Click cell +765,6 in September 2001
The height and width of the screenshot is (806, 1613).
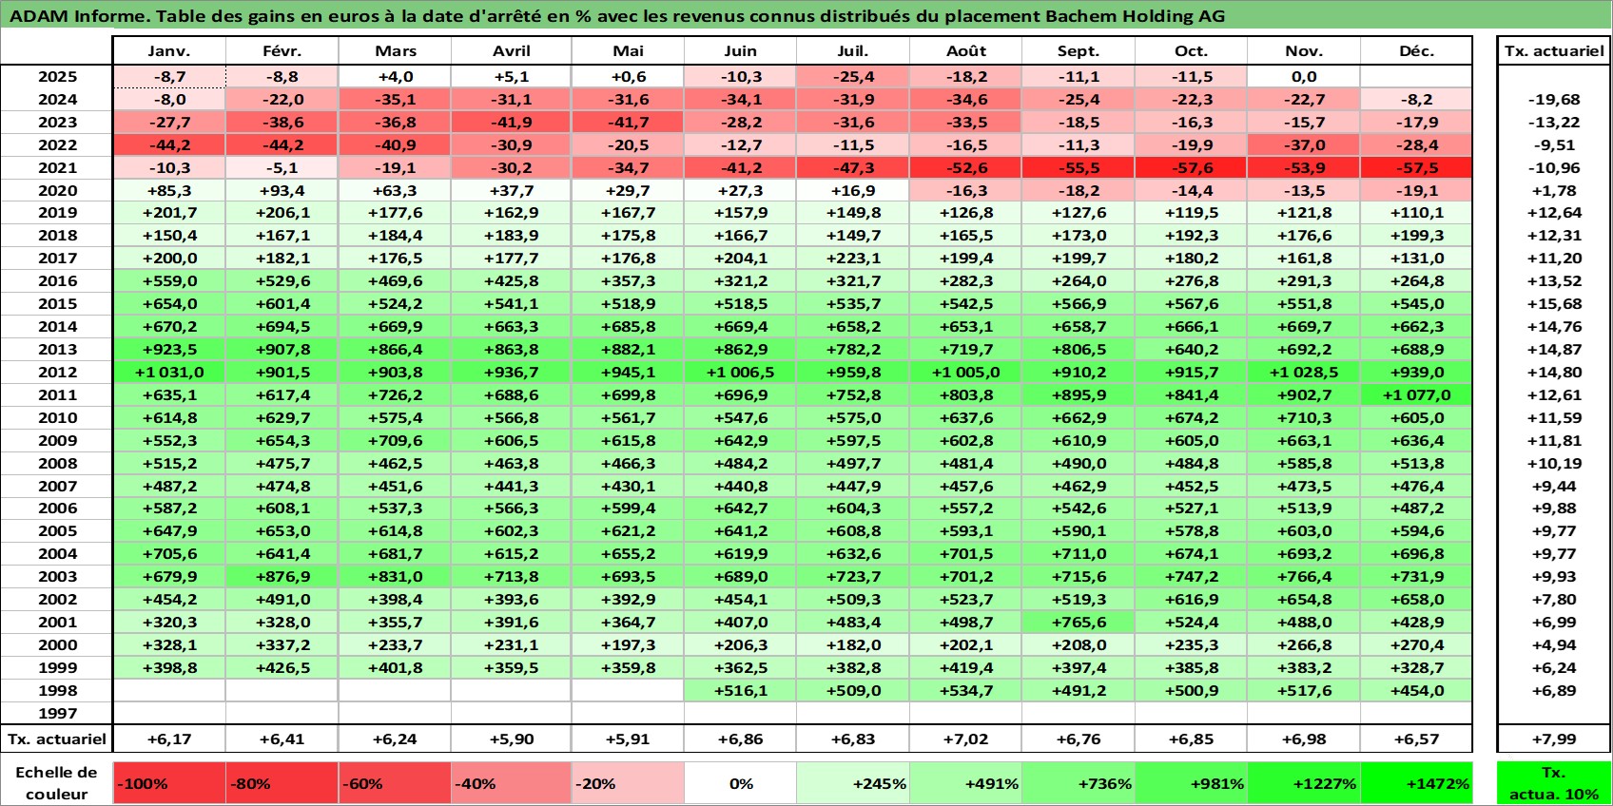[1078, 623]
